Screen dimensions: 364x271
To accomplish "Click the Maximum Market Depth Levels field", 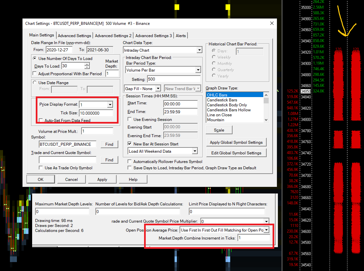I will [x=62, y=211].
